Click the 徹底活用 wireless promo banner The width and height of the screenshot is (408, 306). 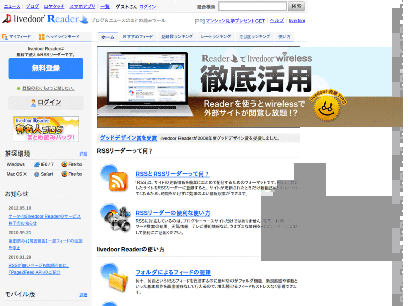tap(198, 87)
